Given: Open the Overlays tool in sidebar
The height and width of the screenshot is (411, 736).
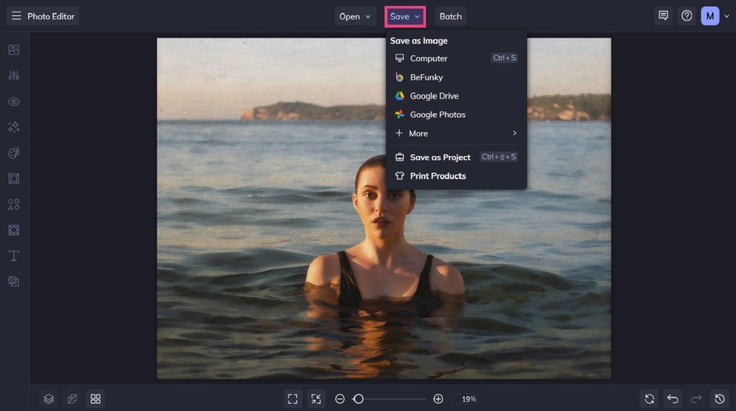Looking at the screenshot, I should point(13,230).
